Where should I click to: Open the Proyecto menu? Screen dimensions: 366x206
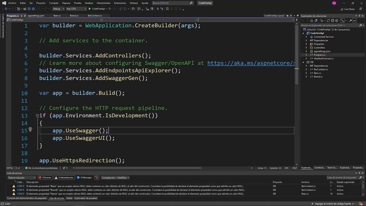(x=41, y=3)
